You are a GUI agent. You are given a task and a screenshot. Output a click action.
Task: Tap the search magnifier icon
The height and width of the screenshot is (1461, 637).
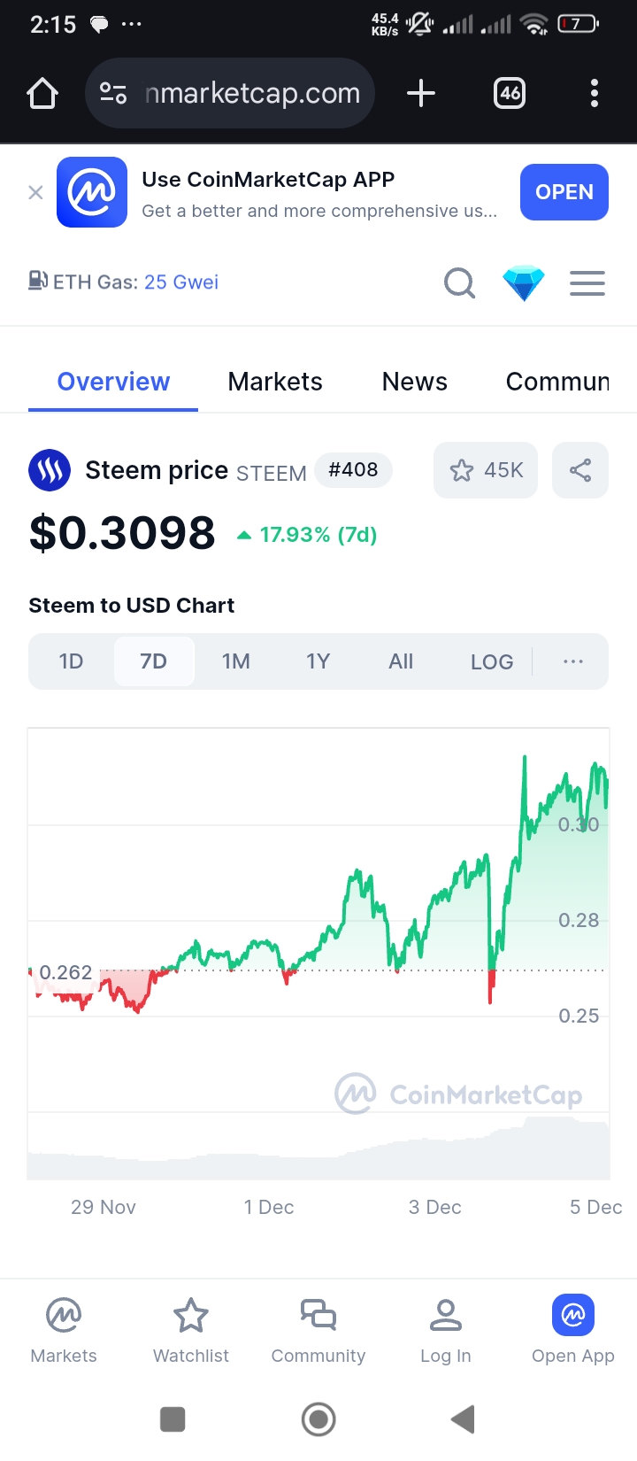tap(459, 283)
